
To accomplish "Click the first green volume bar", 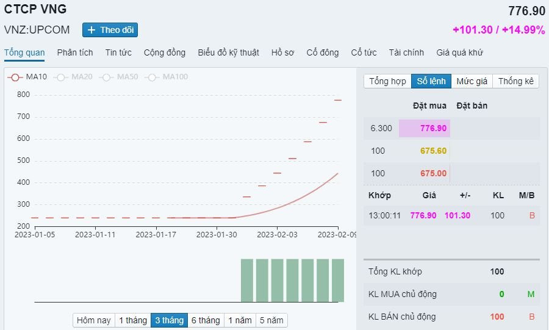I will (247, 281).
